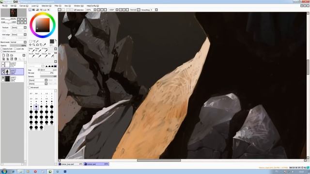Open the Texture dropdown
The width and height of the screenshot is (310, 174).
(x=19, y=28)
